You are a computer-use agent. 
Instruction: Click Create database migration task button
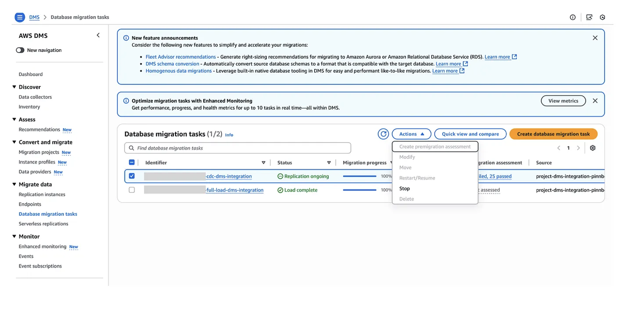[553, 134]
